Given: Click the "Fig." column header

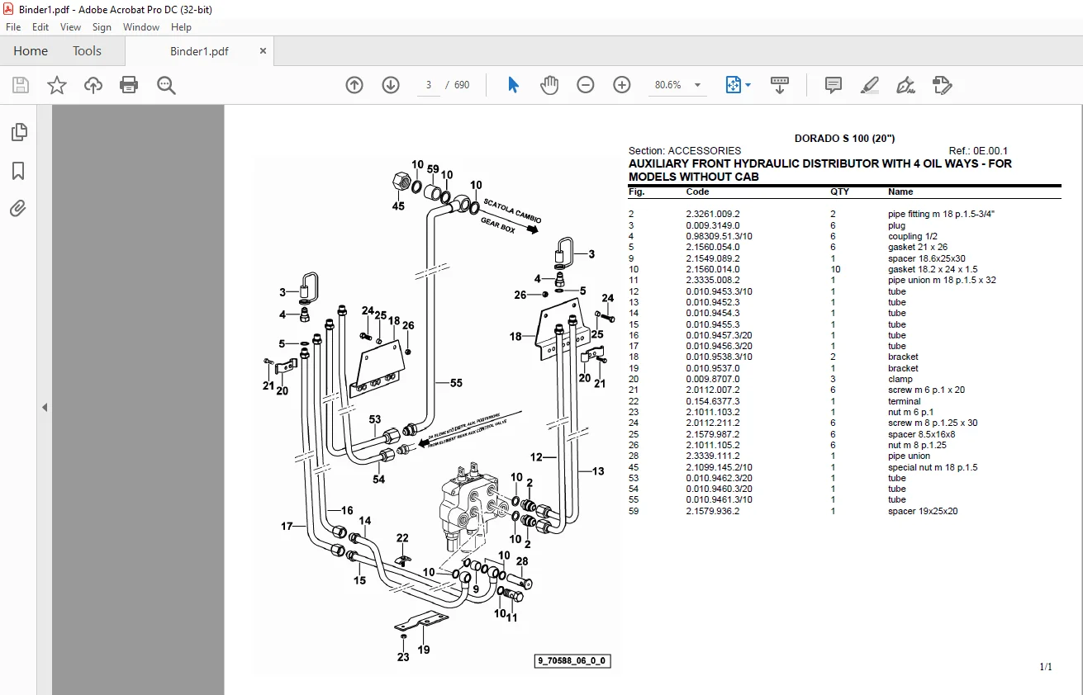Looking at the screenshot, I should [636, 191].
